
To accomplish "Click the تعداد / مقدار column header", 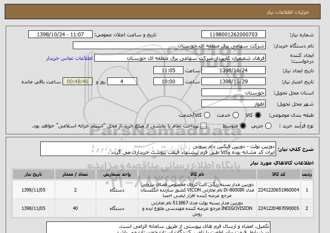I will [x=75, y=174].
